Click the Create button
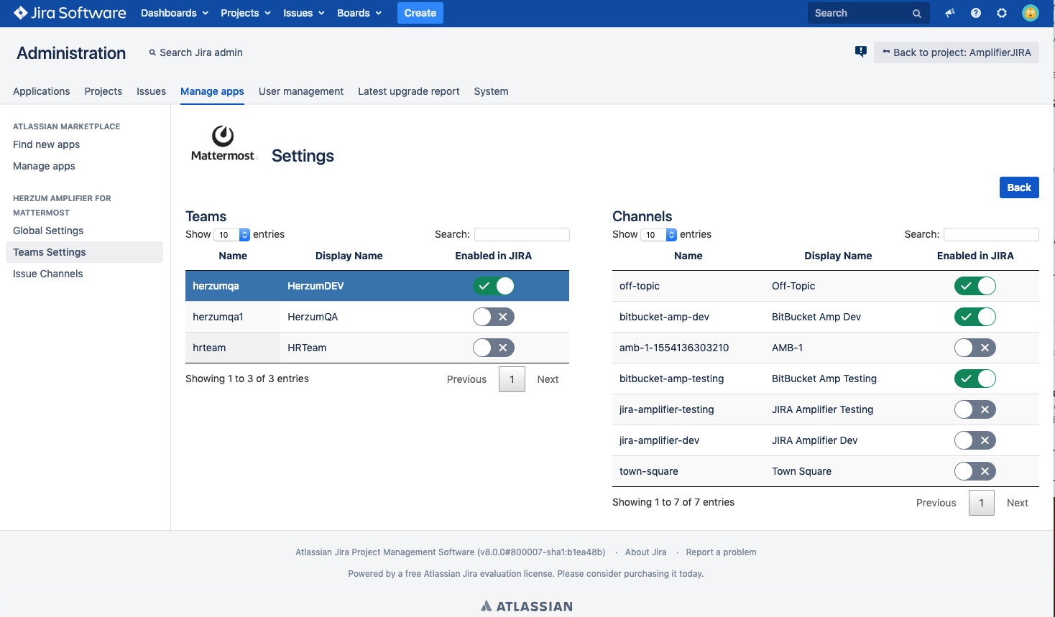Image resolution: width=1055 pixels, height=617 pixels. (420, 13)
